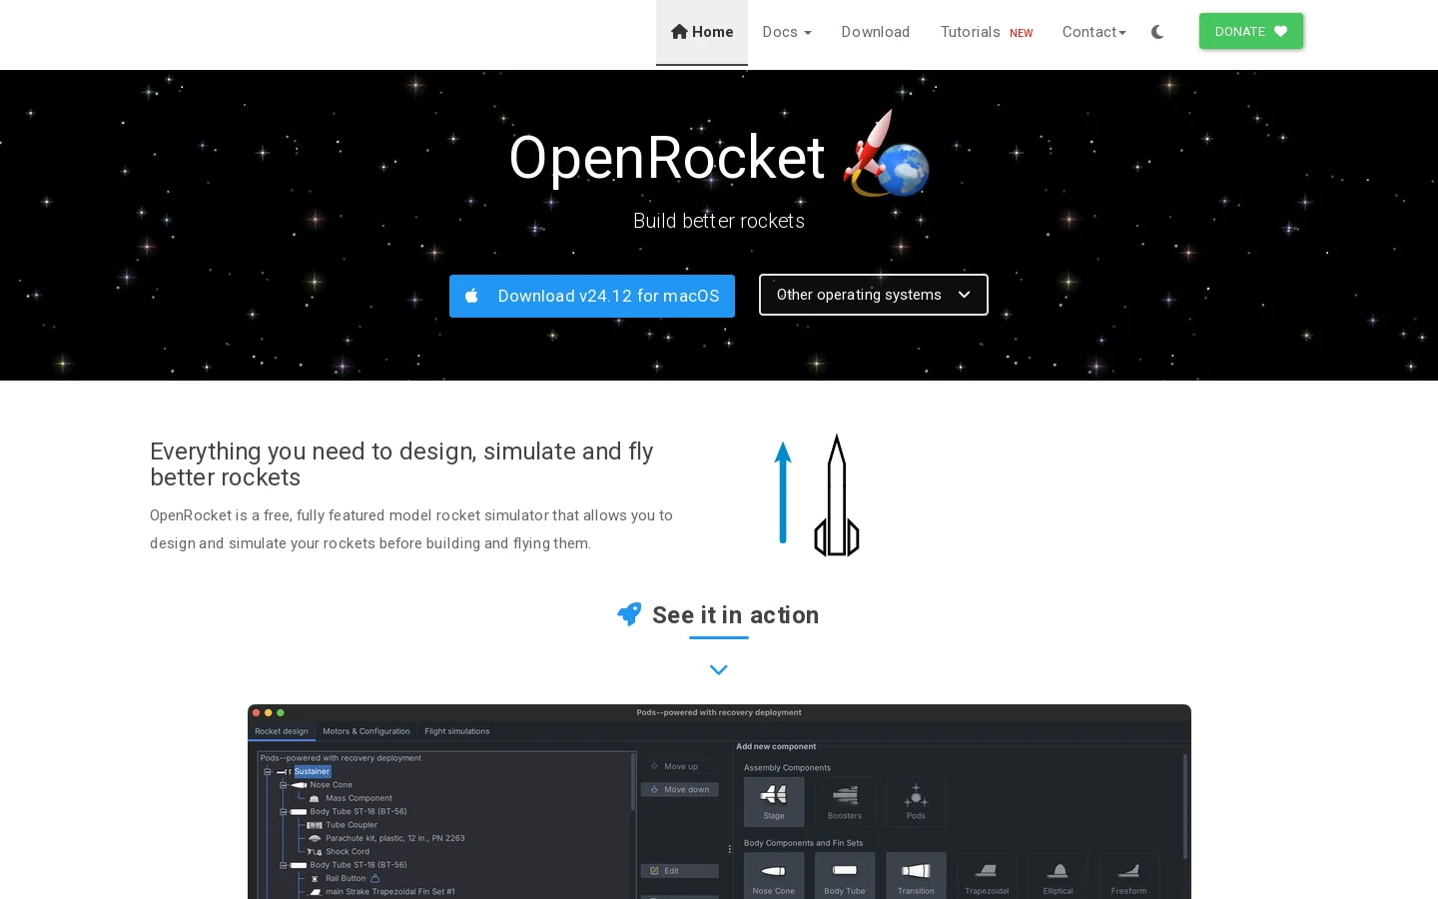Toggle dark mode with the moon icon
This screenshot has height=899, width=1438.
click(1157, 32)
